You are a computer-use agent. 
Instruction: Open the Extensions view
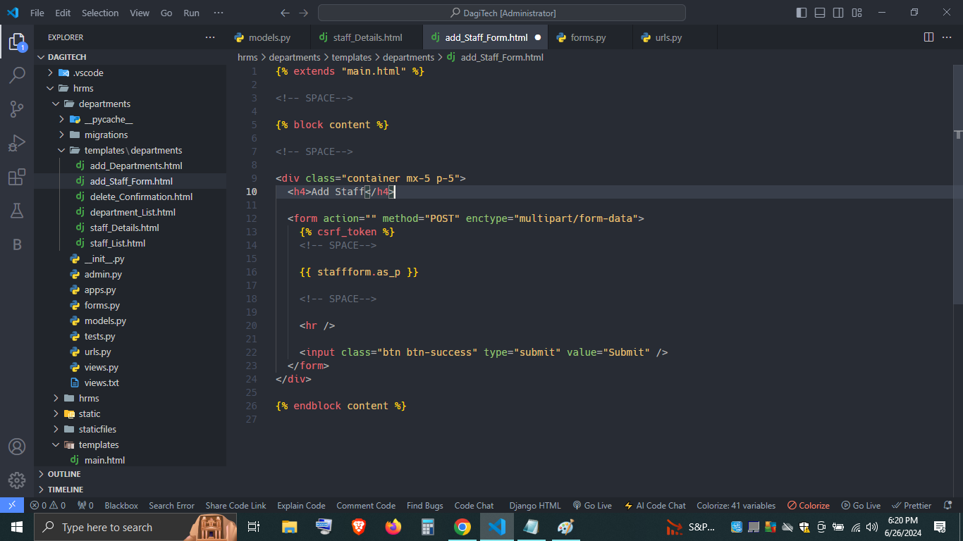coord(17,177)
